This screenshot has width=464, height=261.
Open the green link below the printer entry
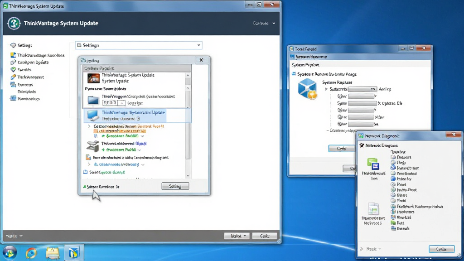(121, 150)
